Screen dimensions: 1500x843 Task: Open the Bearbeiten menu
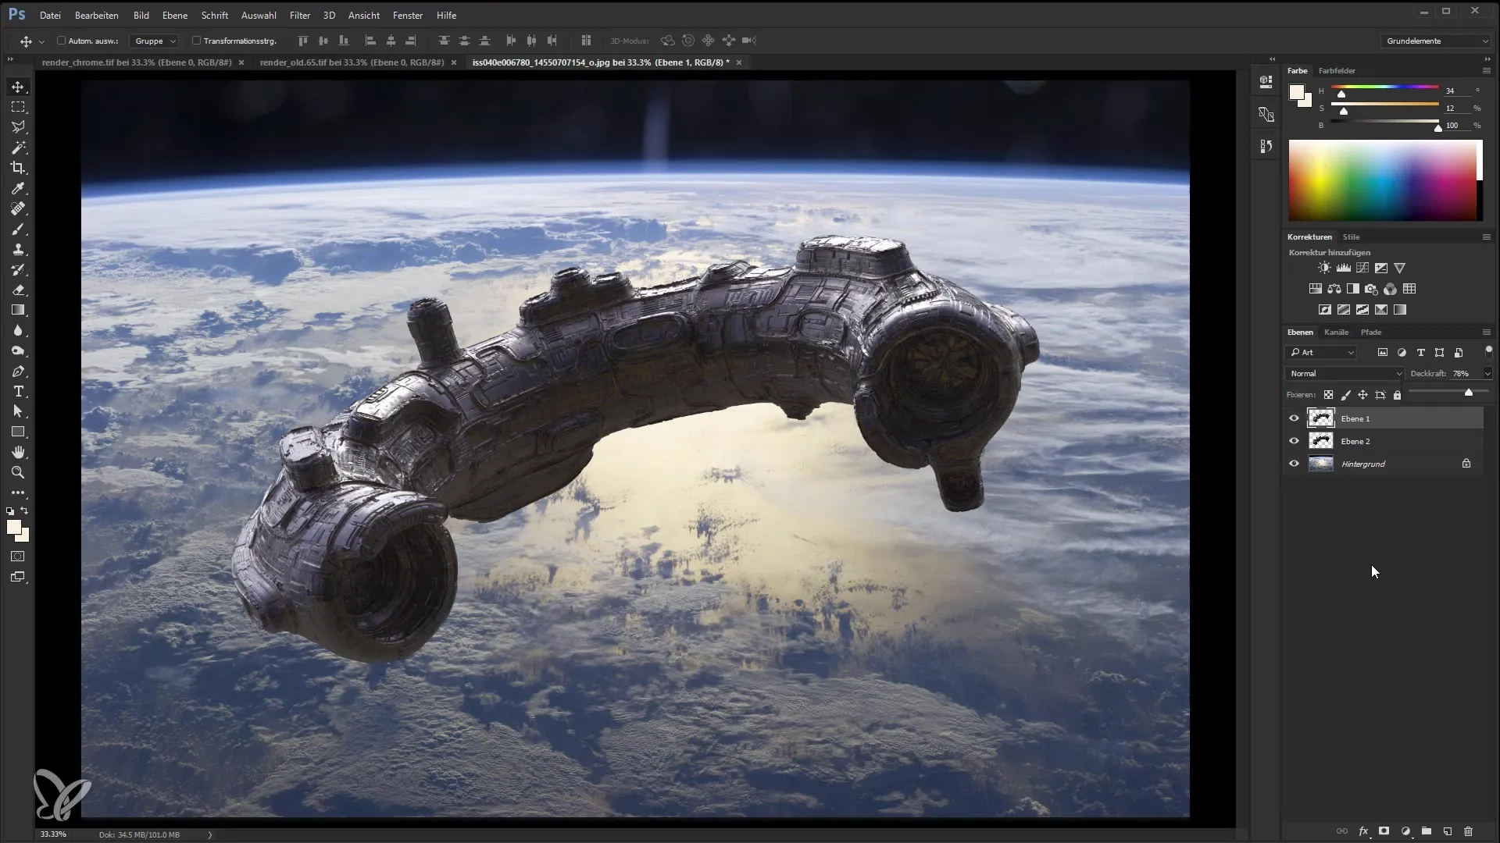coord(97,15)
